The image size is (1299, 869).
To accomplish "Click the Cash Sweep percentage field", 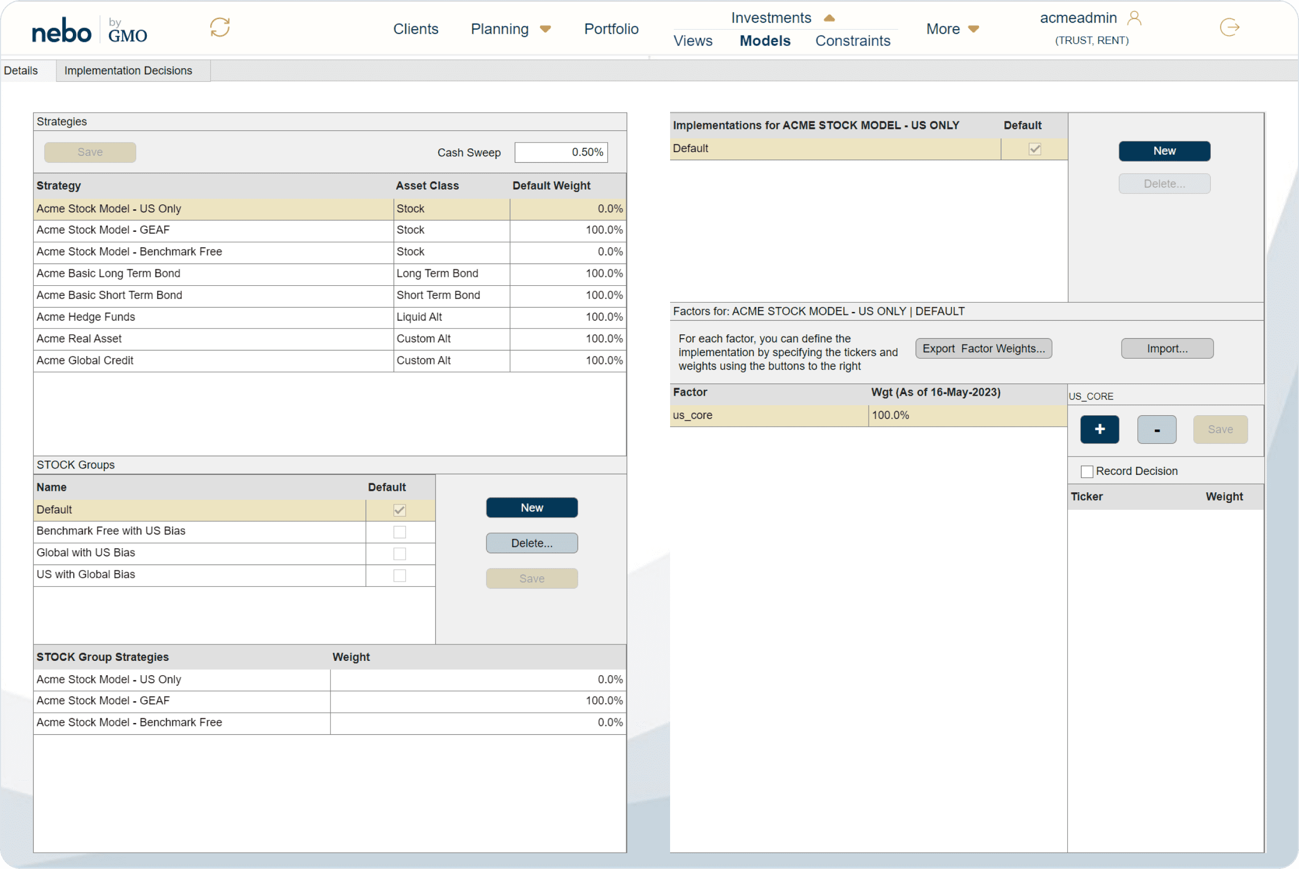I will (561, 153).
